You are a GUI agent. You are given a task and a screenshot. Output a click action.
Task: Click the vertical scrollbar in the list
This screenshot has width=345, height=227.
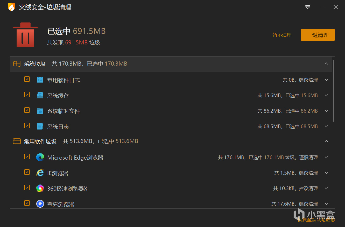click(x=333, y=90)
